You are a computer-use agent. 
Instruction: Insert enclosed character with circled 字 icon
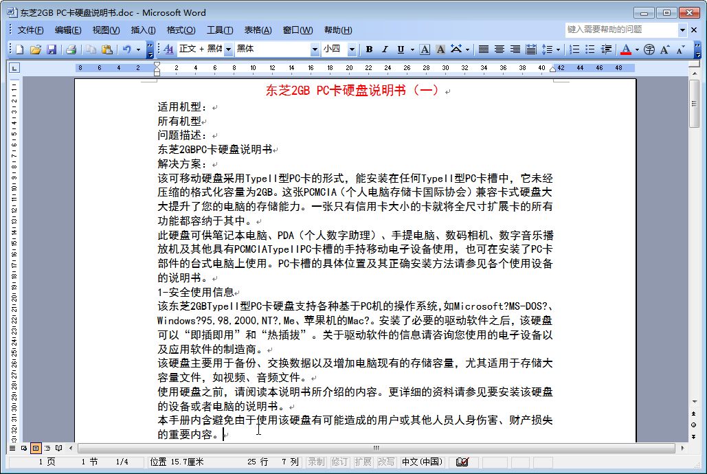pyautogui.click(x=649, y=49)
